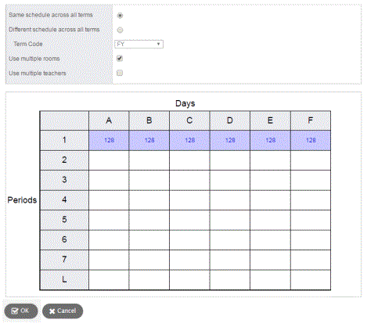Enable Use multiple teachers checkbox

pyautogui.click(x=120, y=73)
